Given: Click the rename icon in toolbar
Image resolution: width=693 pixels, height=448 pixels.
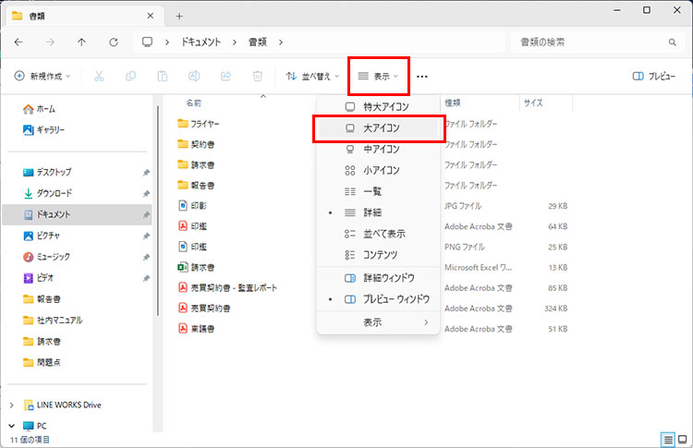Looking at the screenshot, I should 194,77.
